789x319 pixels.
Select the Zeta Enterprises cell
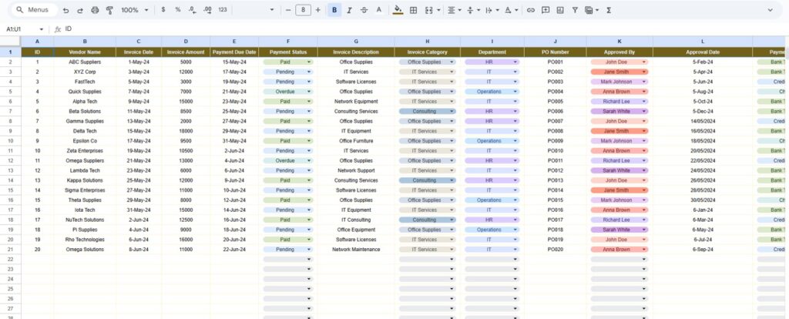click(85, 150)
